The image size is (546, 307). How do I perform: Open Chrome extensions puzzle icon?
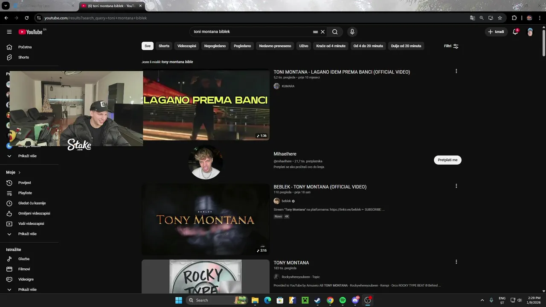pyautogui.click(x=514, y=18)
